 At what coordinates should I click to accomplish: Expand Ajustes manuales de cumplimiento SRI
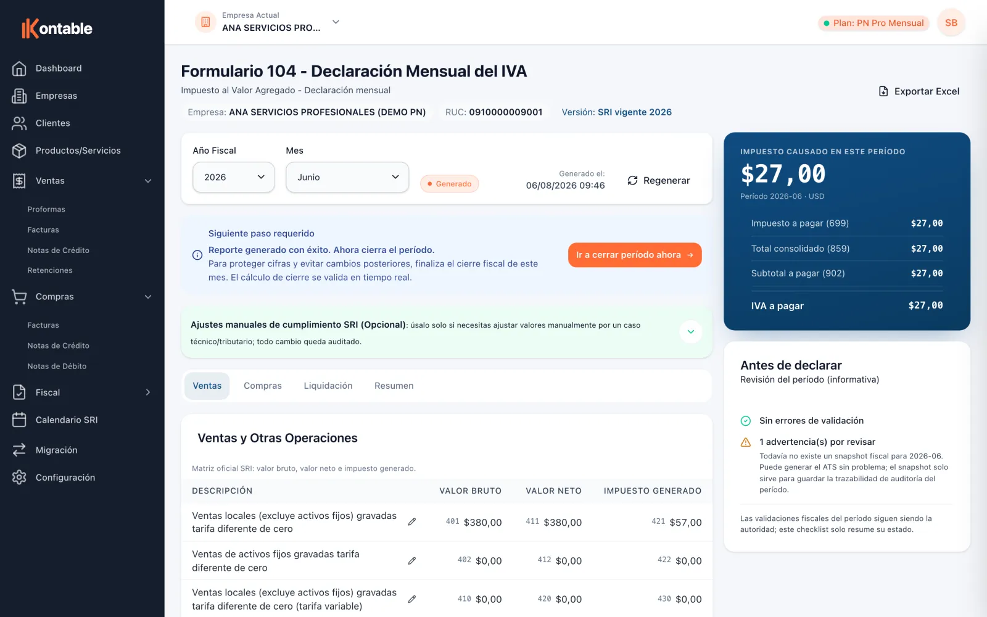click(x=691, y=332)
